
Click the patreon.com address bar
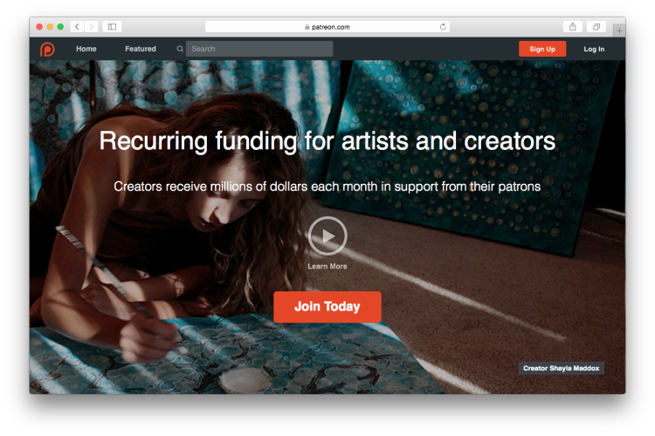click(x=327, y=27)
